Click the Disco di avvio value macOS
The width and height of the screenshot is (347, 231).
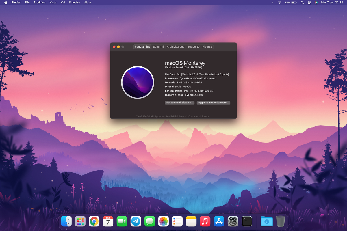pyautogui.click(x=187, y=87)
